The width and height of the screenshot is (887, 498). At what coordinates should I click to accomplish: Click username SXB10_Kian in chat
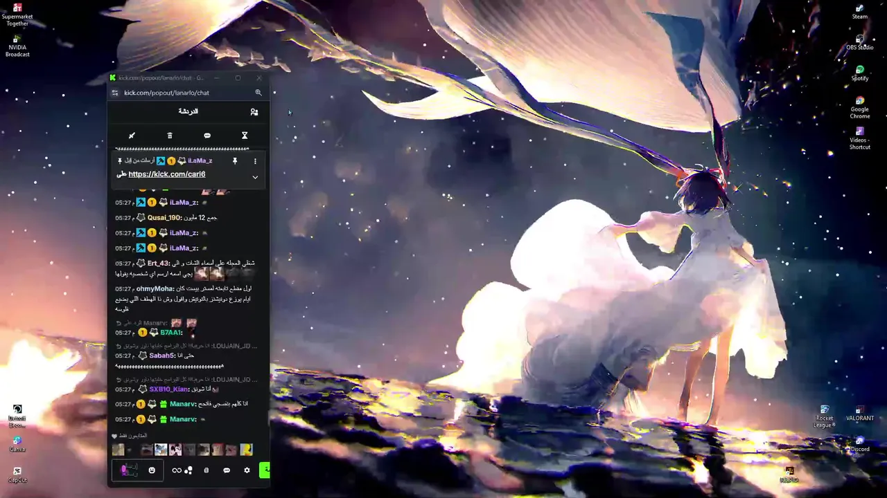[x=168, y=389]
